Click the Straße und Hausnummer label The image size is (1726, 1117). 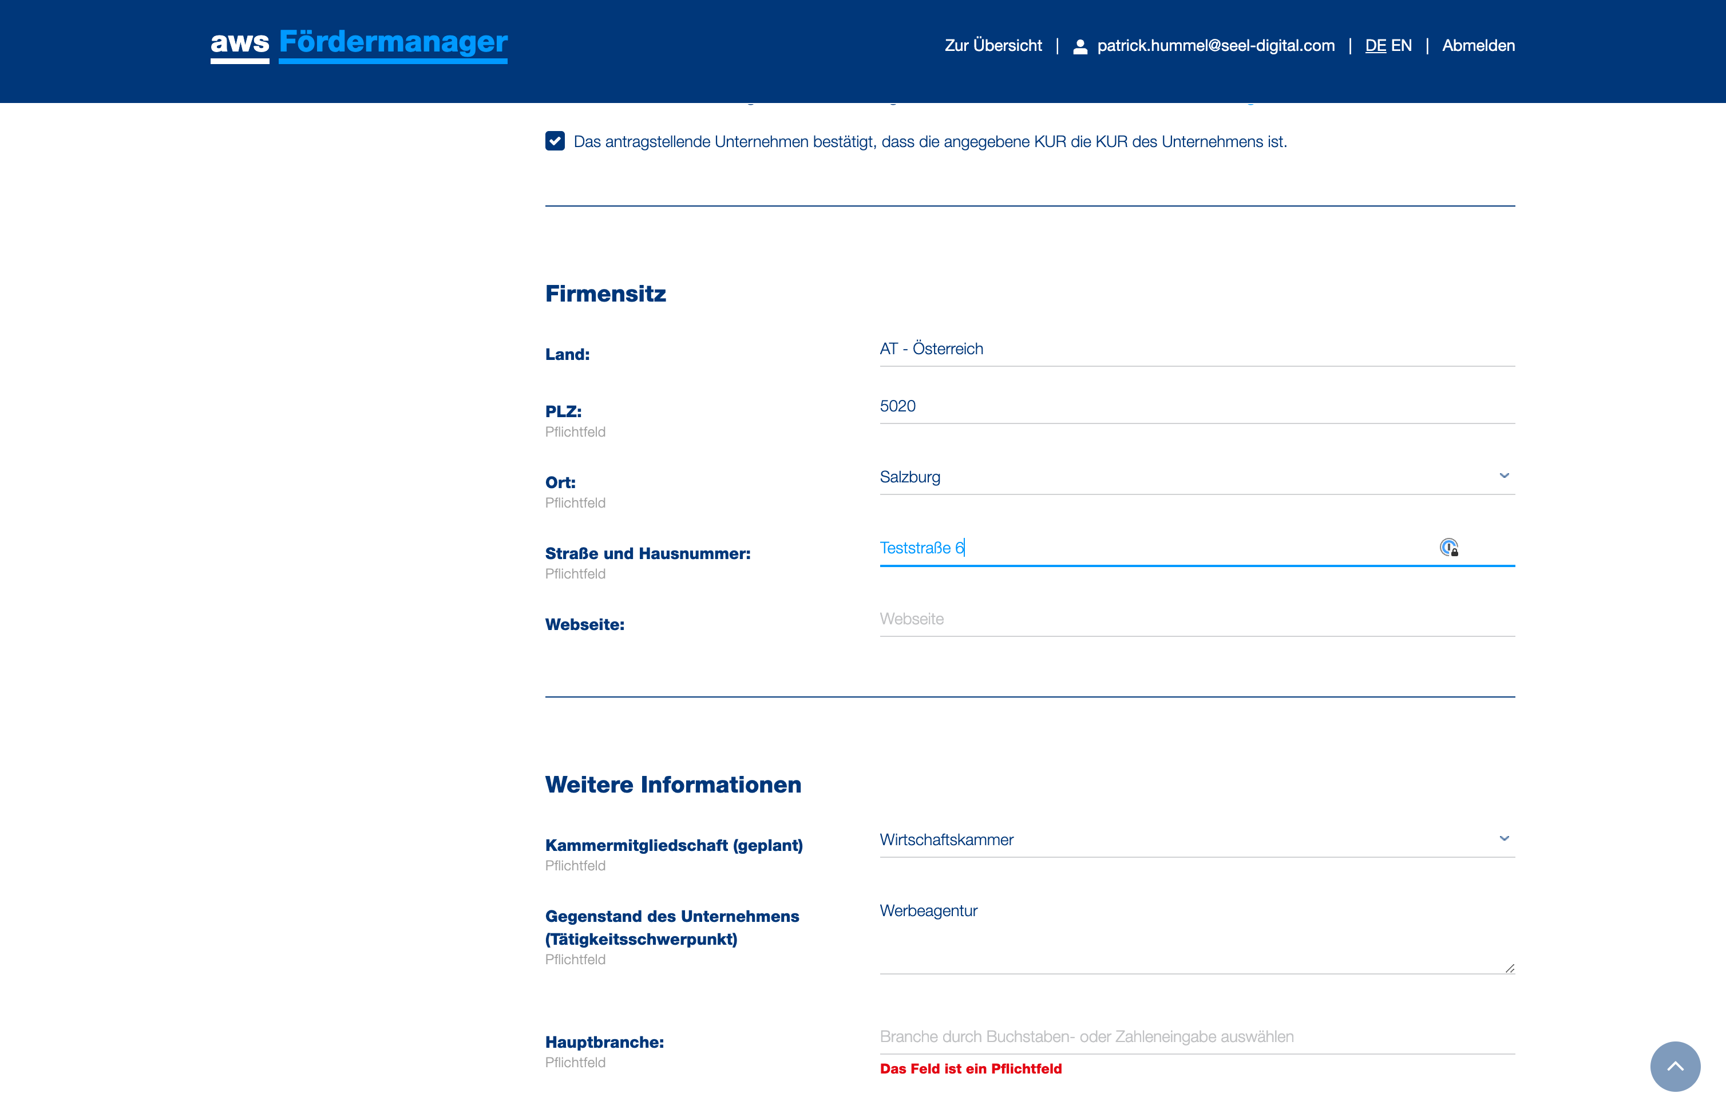click(648, 553)
